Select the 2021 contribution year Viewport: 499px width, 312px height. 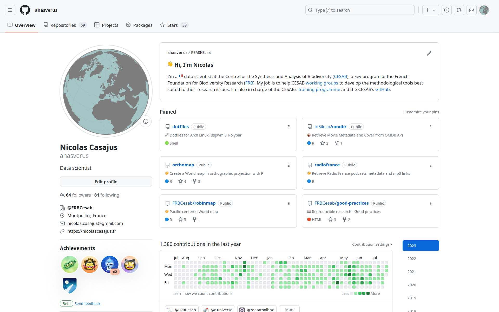(412, 272)
